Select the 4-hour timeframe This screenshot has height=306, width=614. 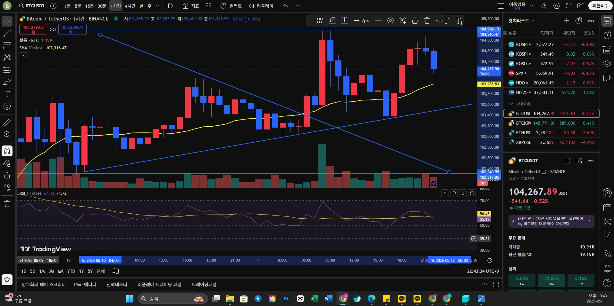pos(130,6)
